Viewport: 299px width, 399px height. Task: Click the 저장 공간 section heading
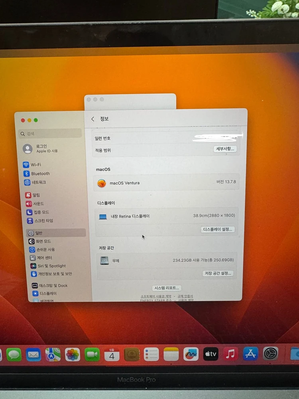[106, 248]
